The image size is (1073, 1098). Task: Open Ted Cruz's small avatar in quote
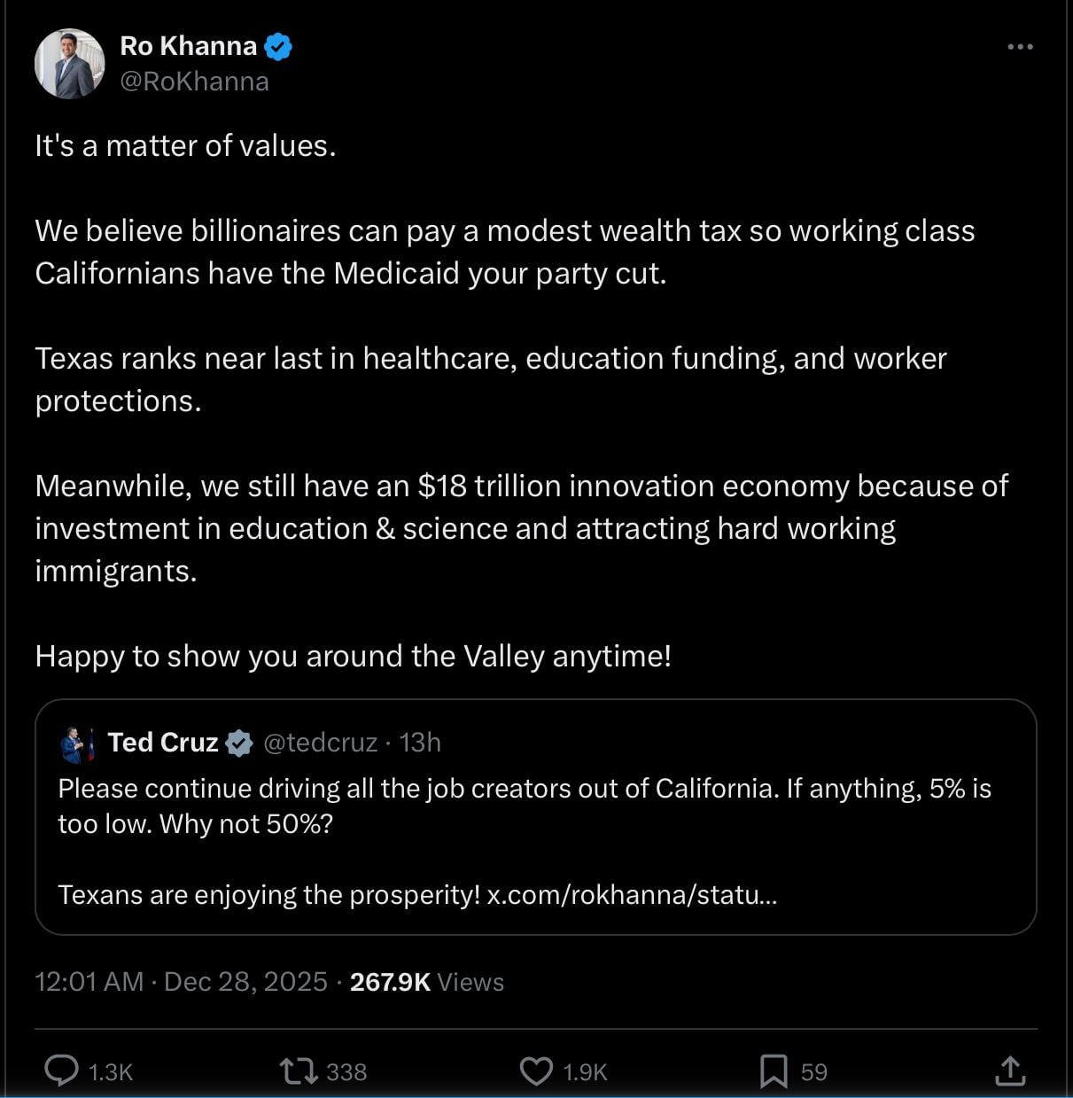(x=78, y=744)
